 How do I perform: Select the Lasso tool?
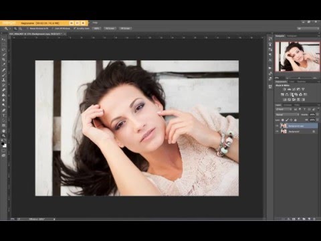coord(3,50)
